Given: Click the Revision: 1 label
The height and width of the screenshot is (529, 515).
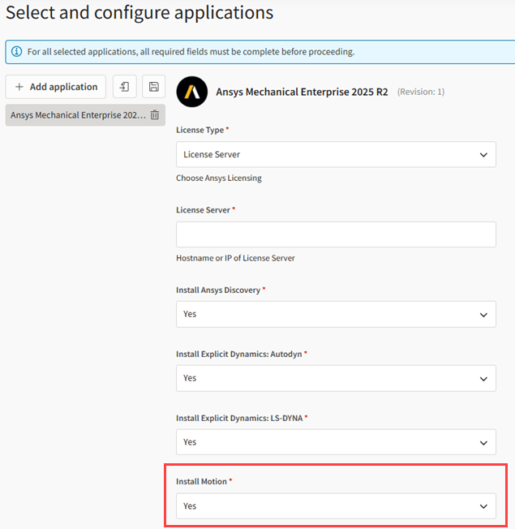Looking at the screenshot, I should (421, 92).
